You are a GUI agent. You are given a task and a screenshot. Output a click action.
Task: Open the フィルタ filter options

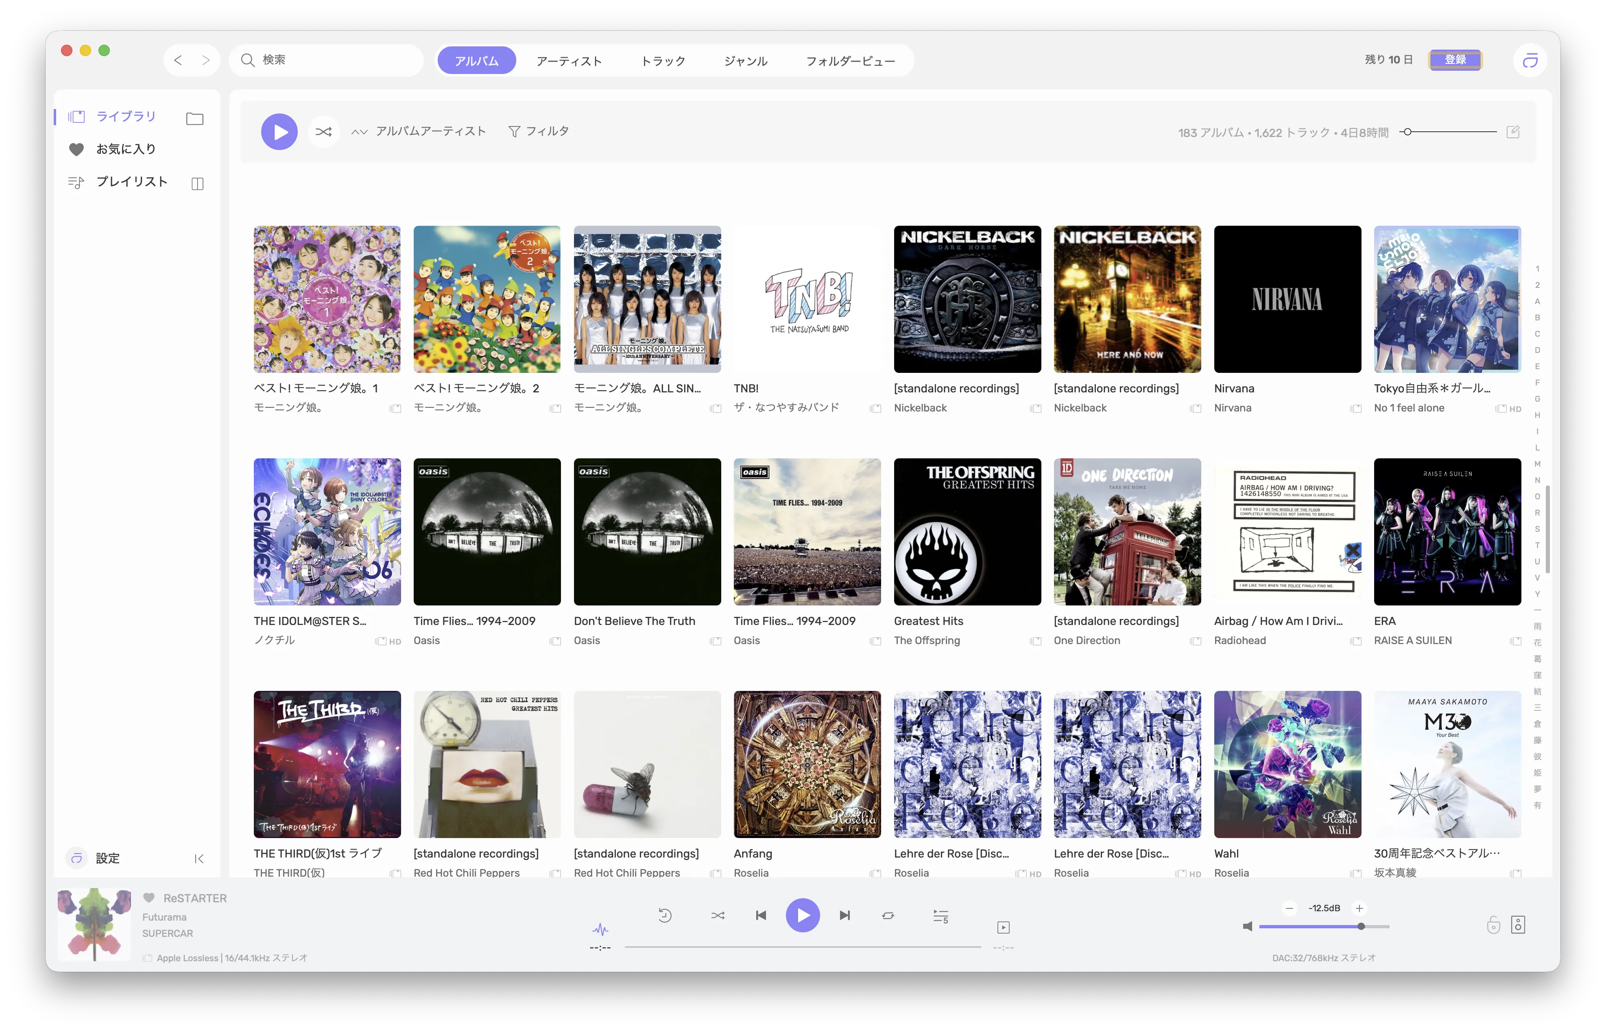(x=538, y=131)
